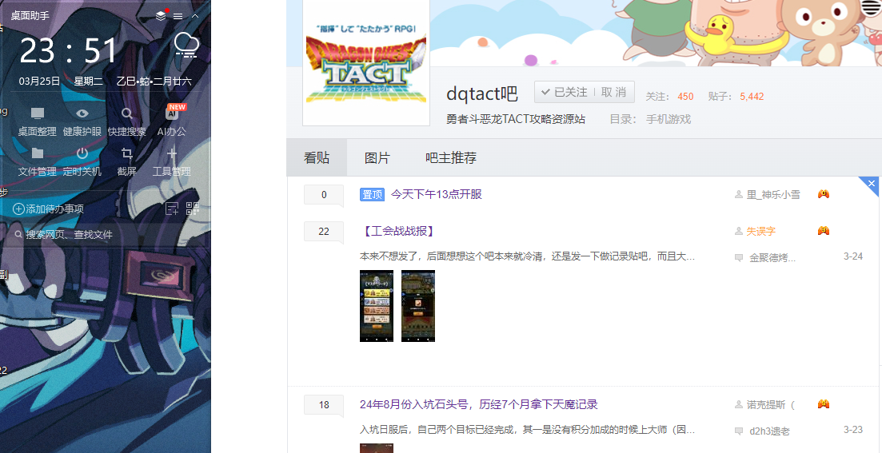
Task: Open last replier d2h3速老 profile
Action: (769, 431)
